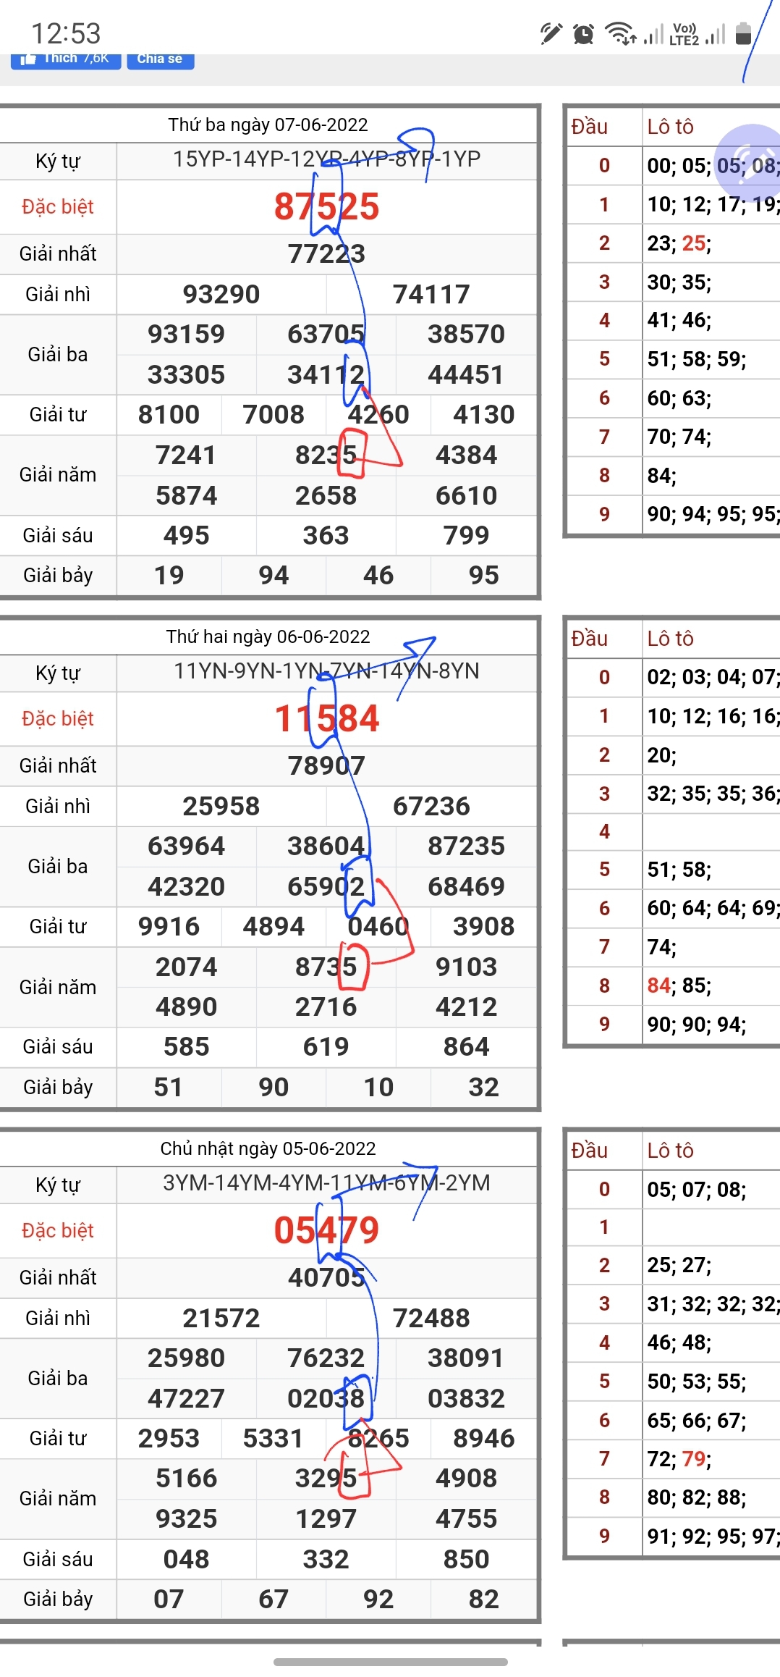This screenshot has width=780, height=1677.
Task: Tap first prize number 77223
Action: (326, 254)
